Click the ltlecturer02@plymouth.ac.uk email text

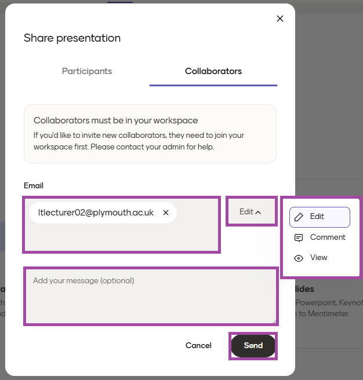[96, 213]
